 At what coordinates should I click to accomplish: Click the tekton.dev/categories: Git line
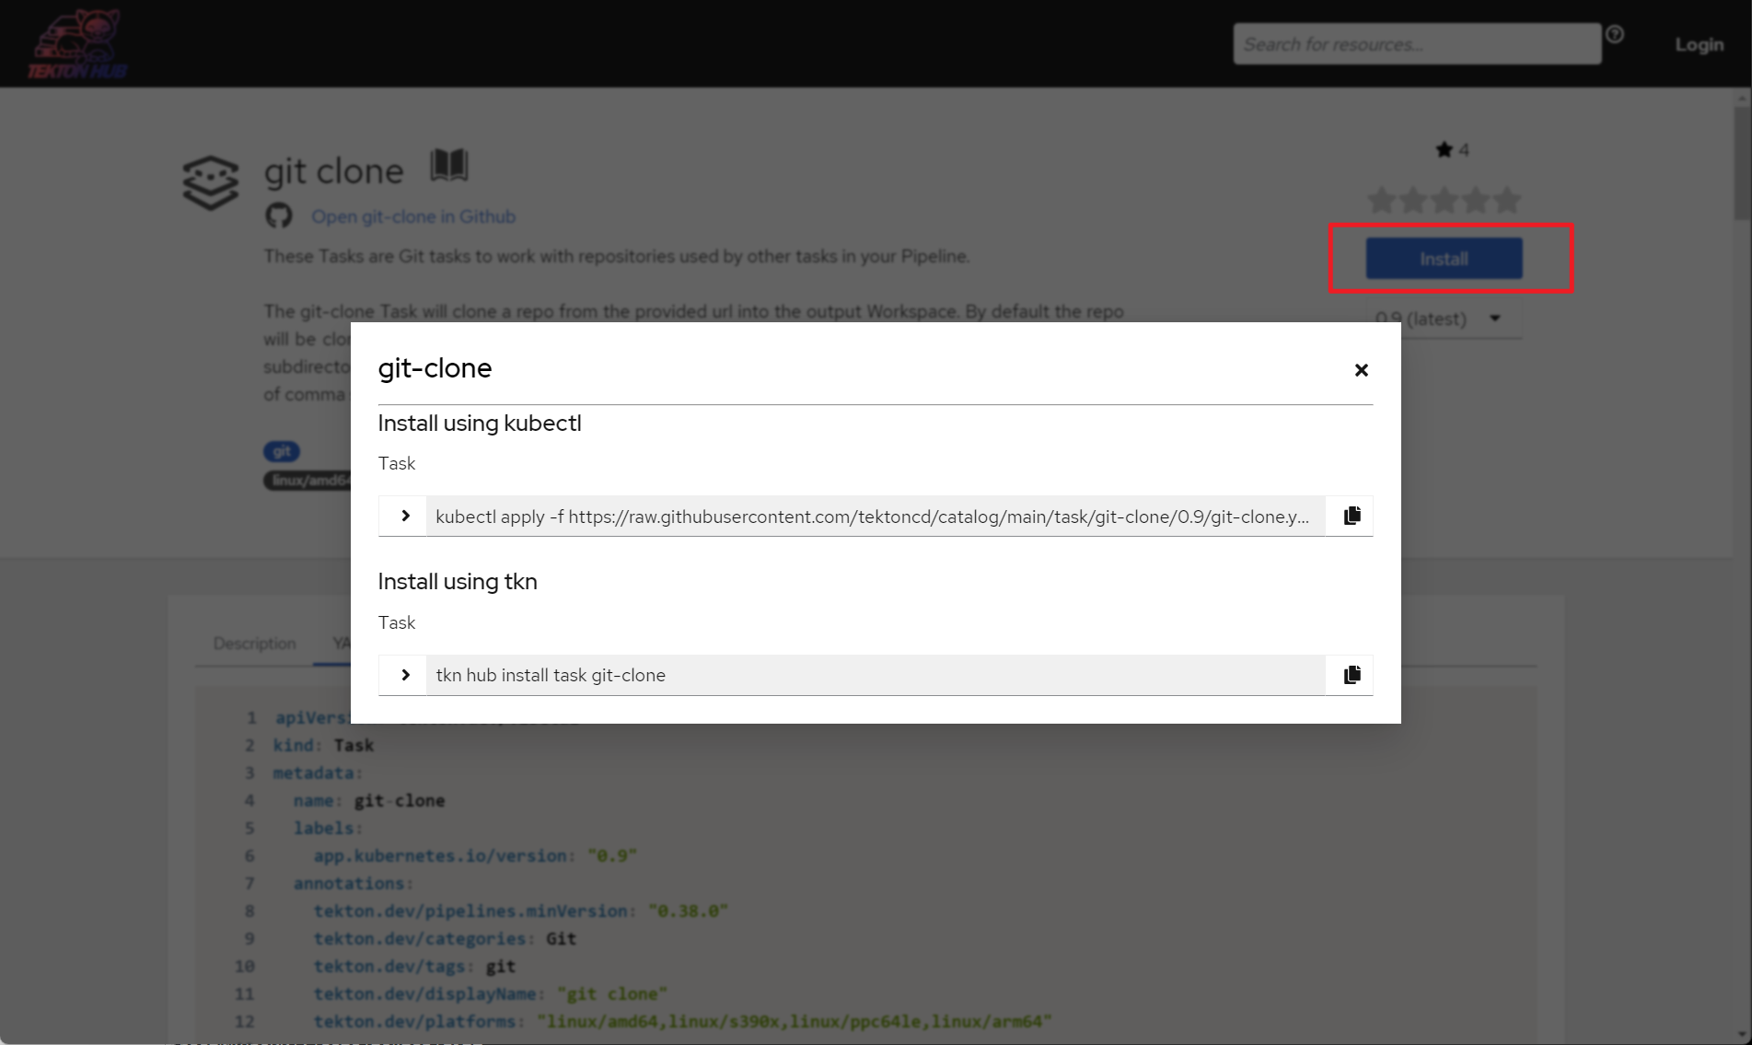point(445,938)
